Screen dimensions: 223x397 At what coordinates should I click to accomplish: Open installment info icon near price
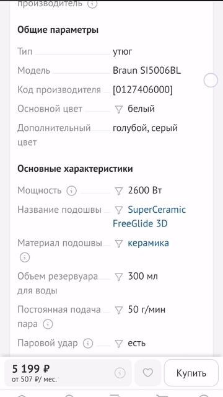(120, 373)
